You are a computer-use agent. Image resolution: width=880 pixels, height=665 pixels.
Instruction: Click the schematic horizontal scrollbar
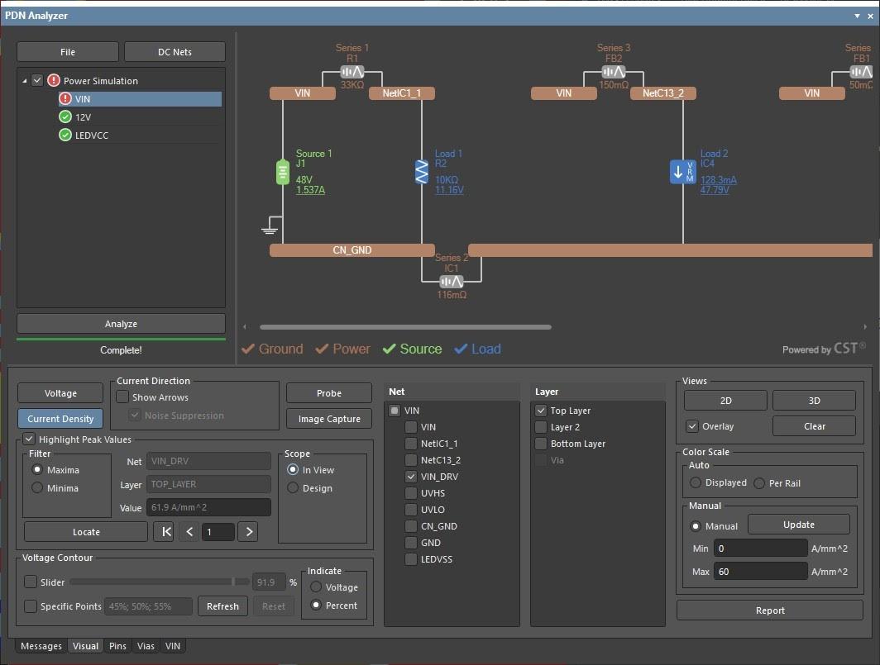405,327
